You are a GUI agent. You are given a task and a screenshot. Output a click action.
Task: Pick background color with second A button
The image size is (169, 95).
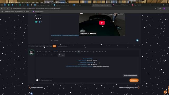[x=63, y=55]
